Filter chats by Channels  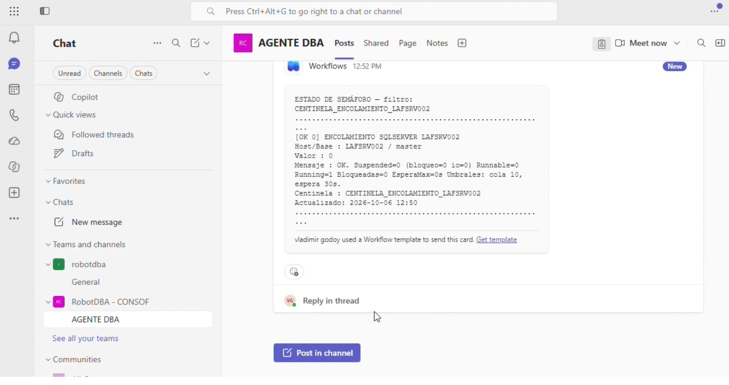pos(108,73)
